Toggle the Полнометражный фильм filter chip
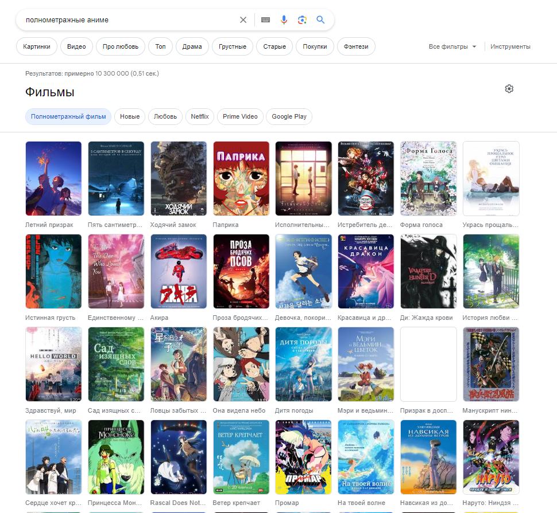The height and width of the screenshot is (513, 557). 68,116
